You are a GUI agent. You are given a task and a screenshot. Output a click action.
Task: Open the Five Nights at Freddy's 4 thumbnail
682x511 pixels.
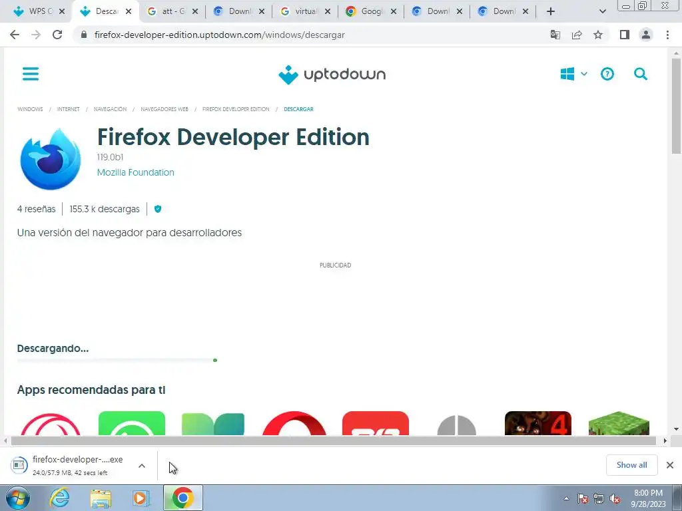(537, 423)
